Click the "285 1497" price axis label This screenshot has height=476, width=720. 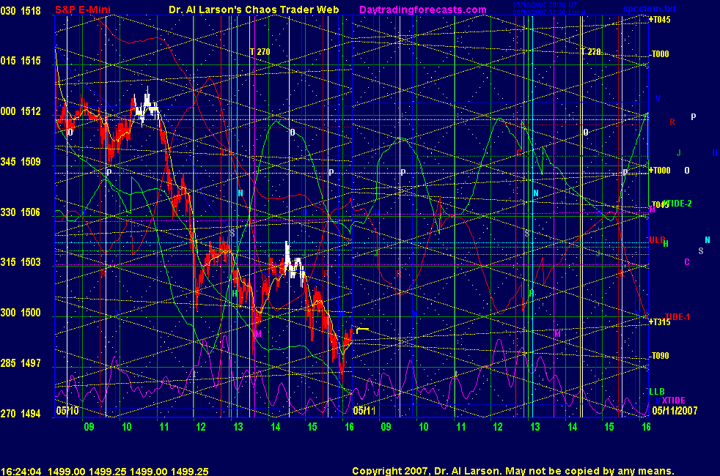click(x=21, y=362)
